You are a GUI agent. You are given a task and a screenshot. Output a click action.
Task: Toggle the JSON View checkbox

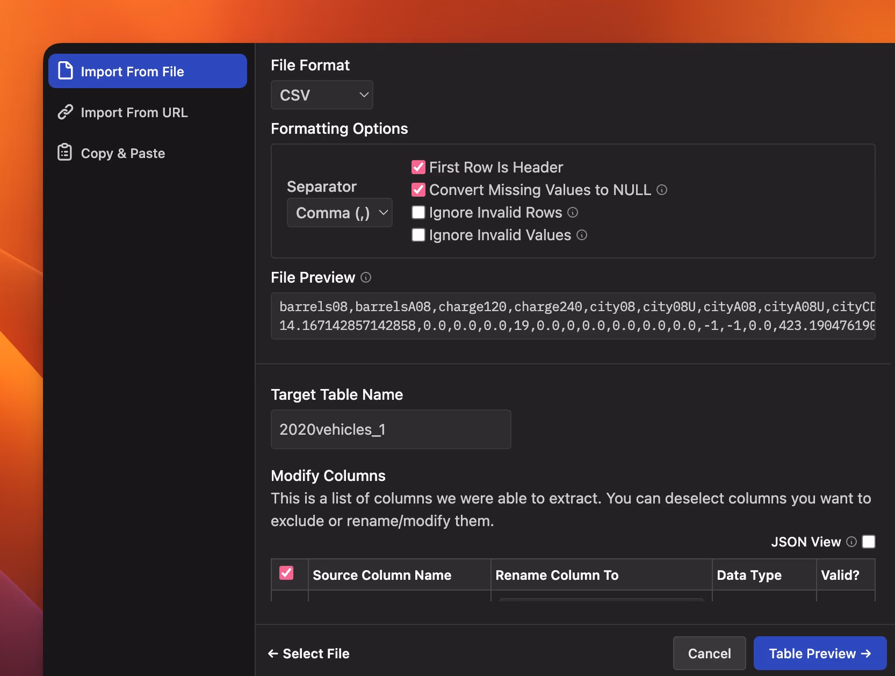869,542
